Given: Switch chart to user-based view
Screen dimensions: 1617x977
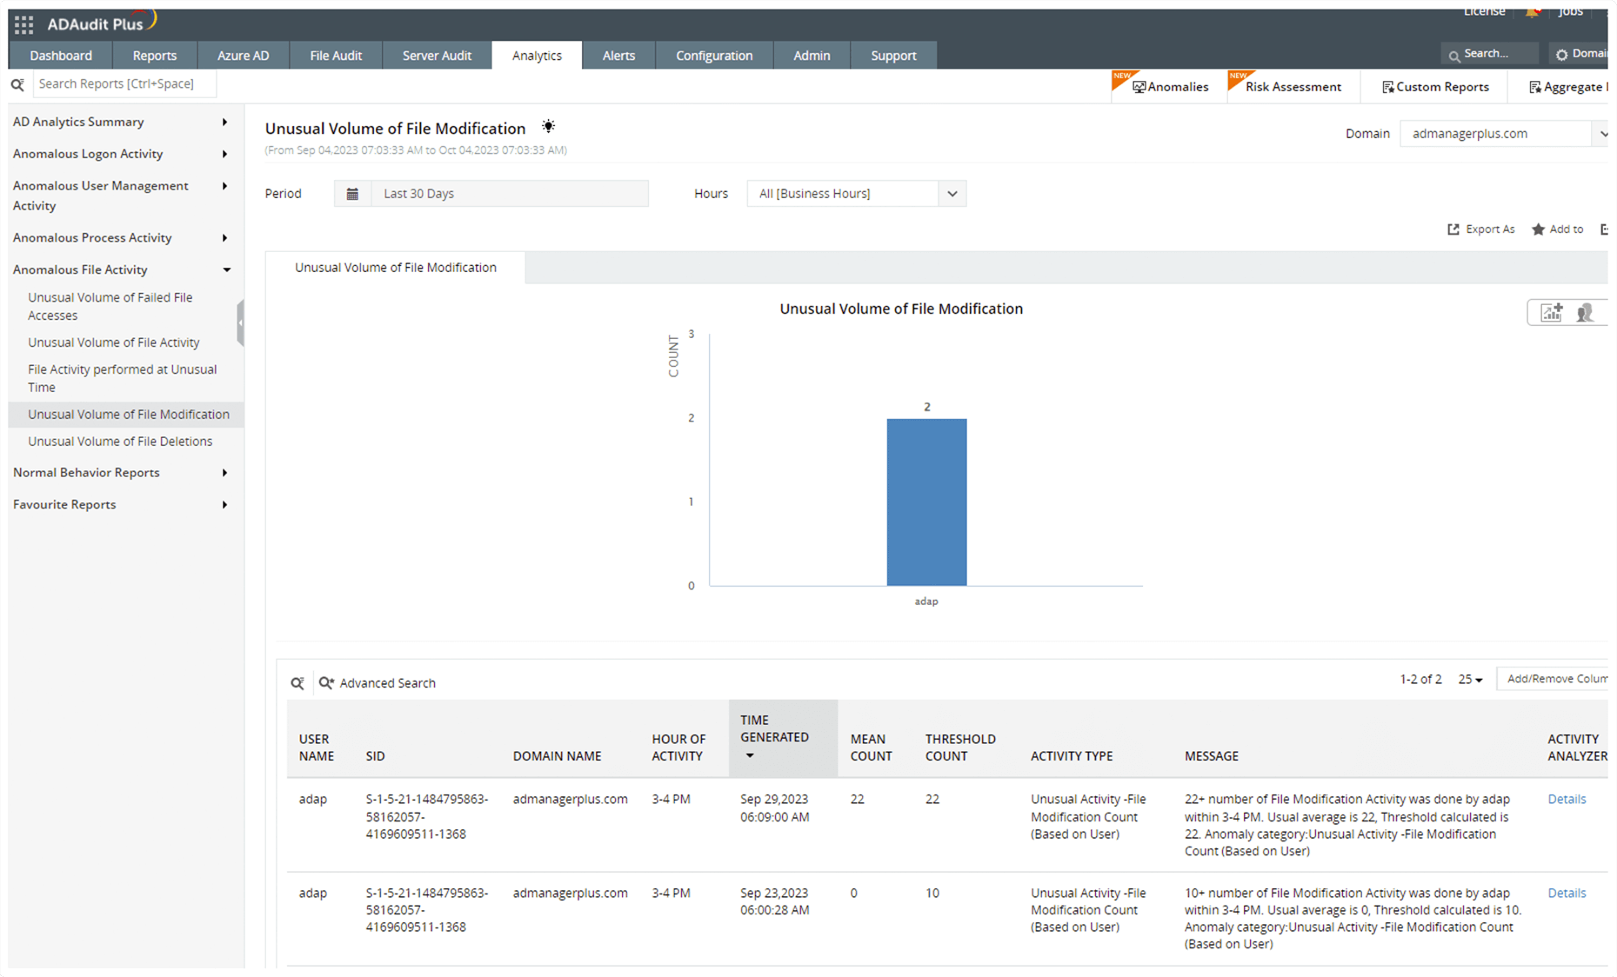Looking at the screenshot, I should click(x=1585, y=312).
